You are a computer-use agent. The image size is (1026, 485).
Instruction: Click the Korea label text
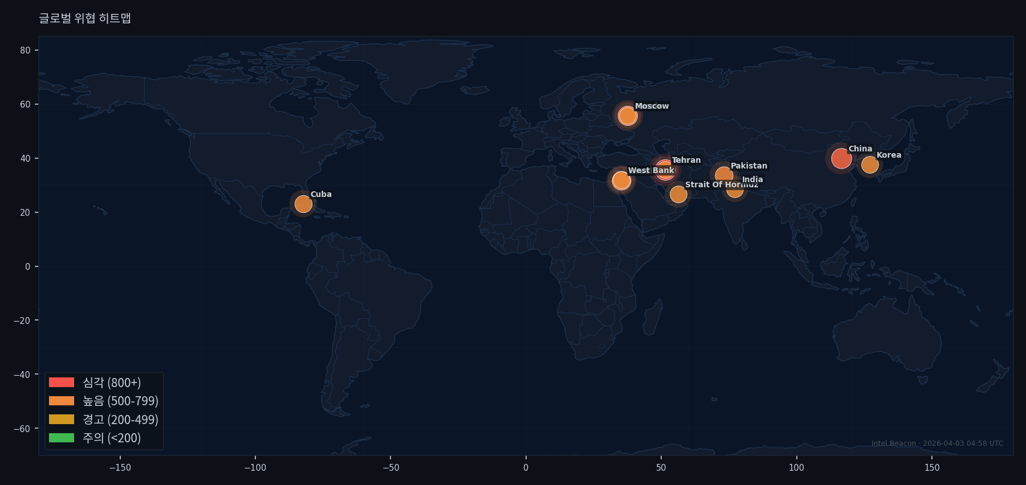coord(889,155)
